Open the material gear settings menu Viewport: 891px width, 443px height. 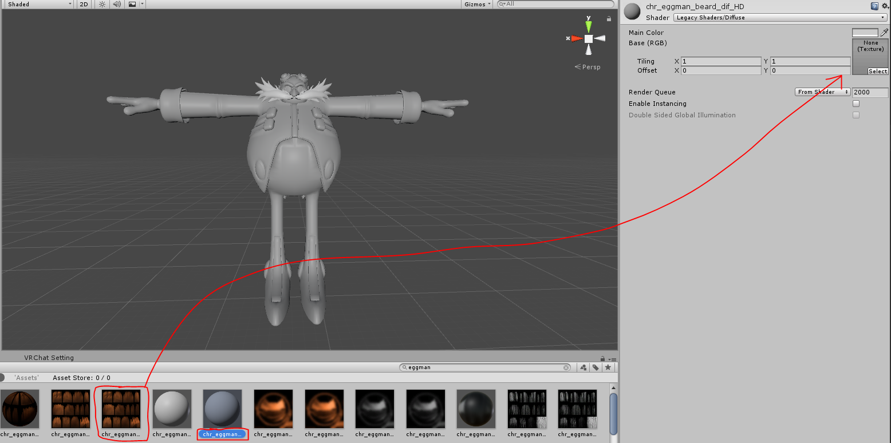click(x=884, y=6)
